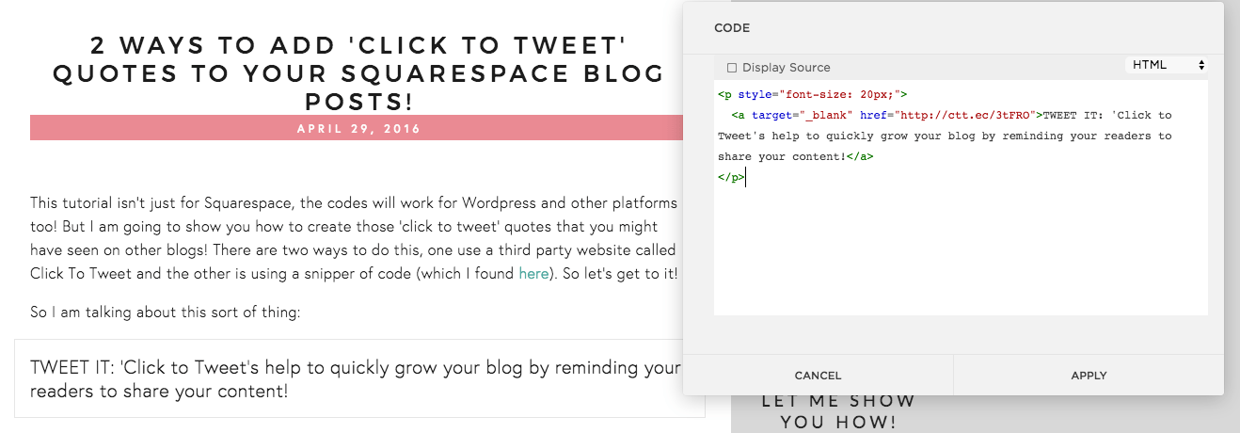1240x433 pixels.
Task: Click the opening p style tag line
Action: [x=812, y=94]
